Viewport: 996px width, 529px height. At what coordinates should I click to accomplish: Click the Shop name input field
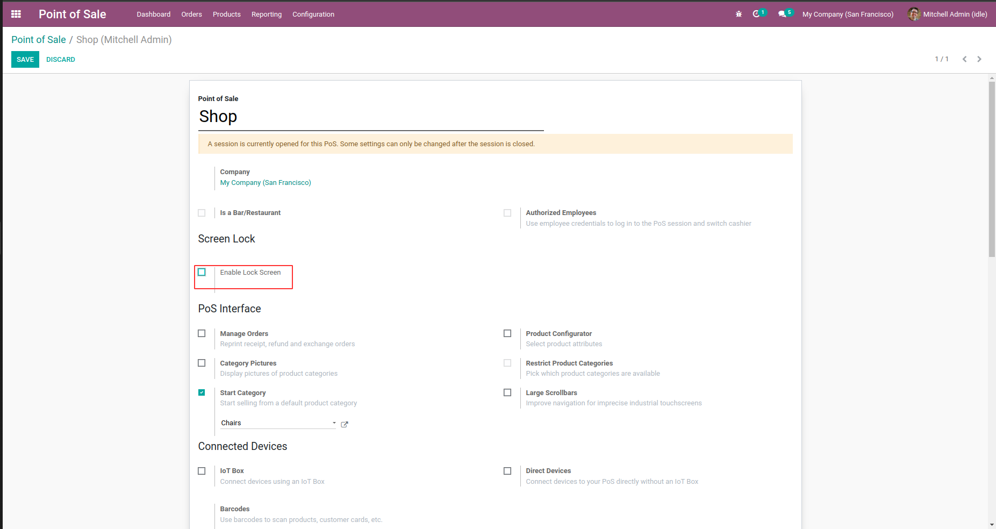[x=371, y=117]
